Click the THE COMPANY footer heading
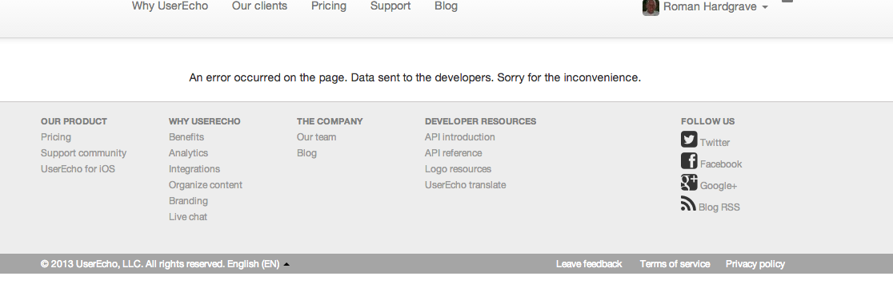Image resolution: width=893 pixels, height=288 pixels. pos(330,121)
